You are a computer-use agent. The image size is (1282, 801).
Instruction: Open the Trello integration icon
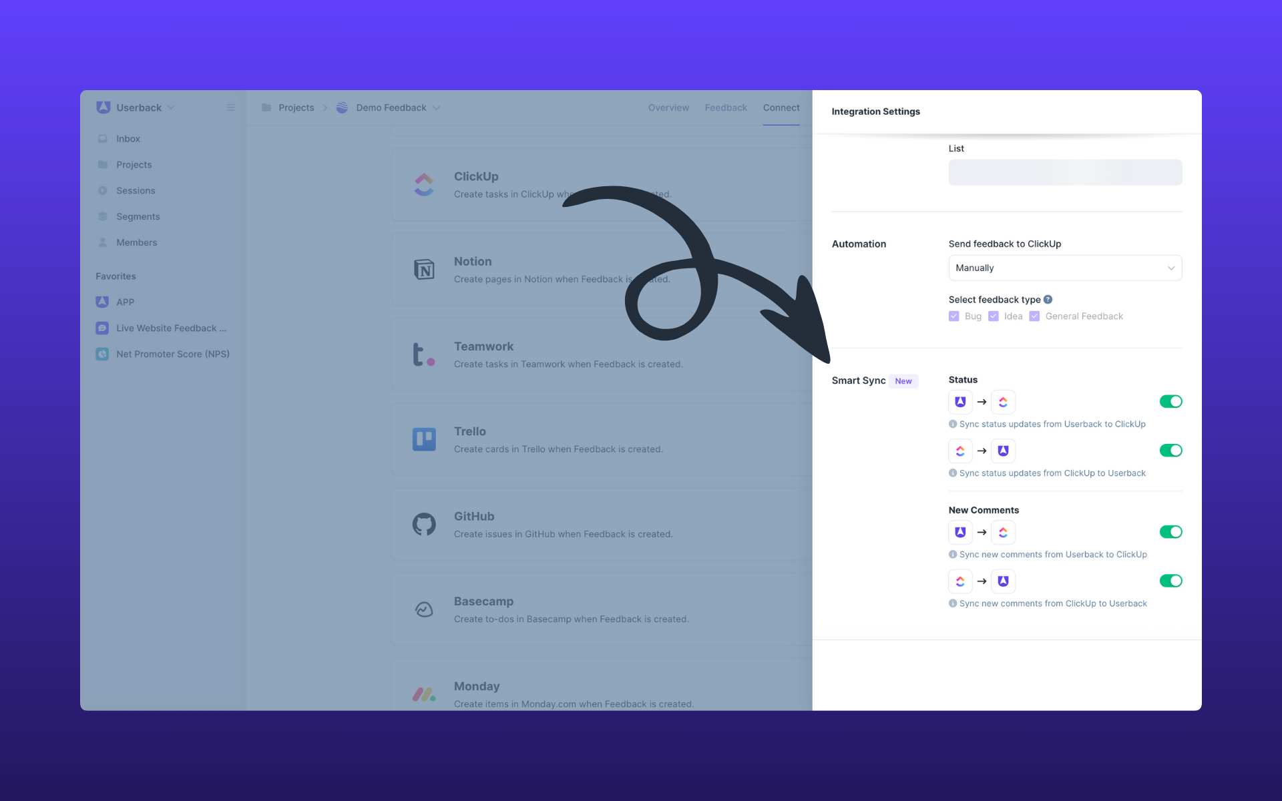(x=423, y=439)
